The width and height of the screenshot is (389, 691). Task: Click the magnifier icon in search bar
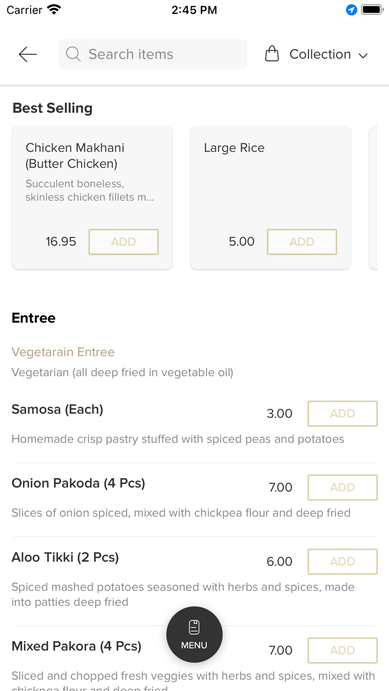(73, 54)
